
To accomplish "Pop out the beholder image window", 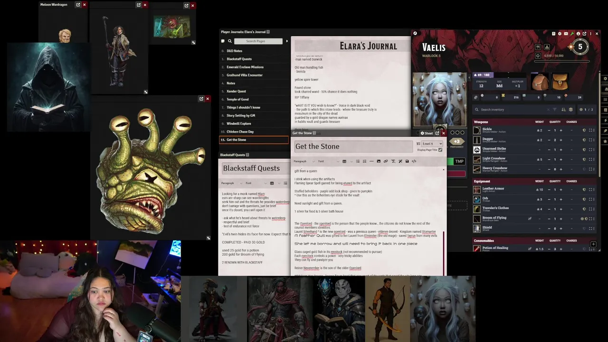I will click(201, 99).
